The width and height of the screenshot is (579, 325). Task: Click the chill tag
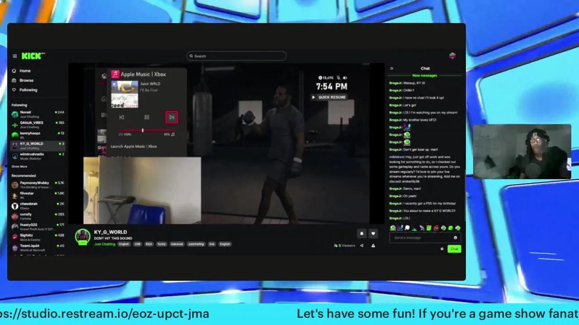click(x=137, y=244)
